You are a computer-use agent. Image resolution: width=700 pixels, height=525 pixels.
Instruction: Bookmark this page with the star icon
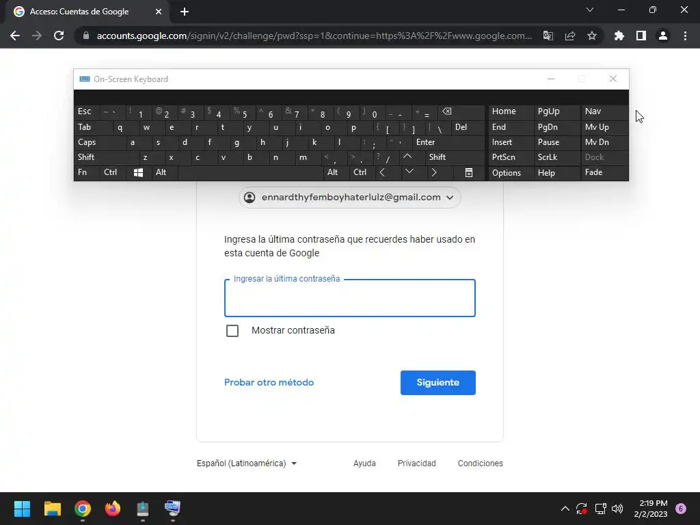(592, 36)
